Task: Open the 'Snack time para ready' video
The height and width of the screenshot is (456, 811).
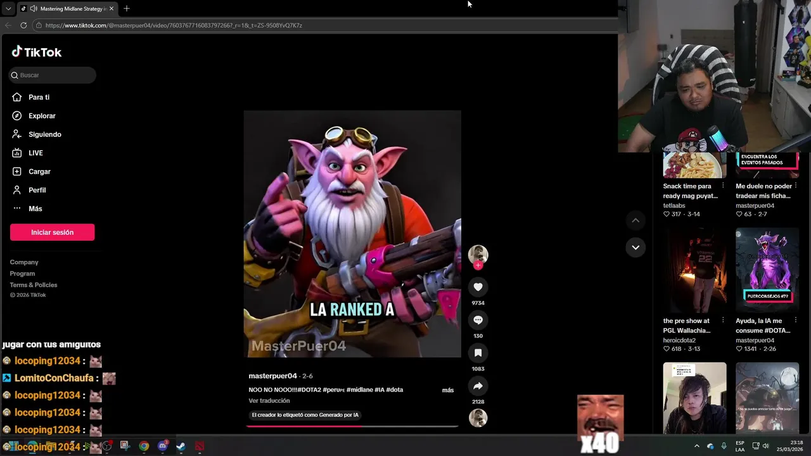Action: click(694, 165)
